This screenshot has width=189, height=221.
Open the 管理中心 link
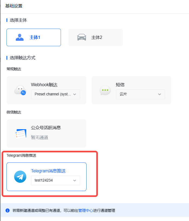pos(85,210)
